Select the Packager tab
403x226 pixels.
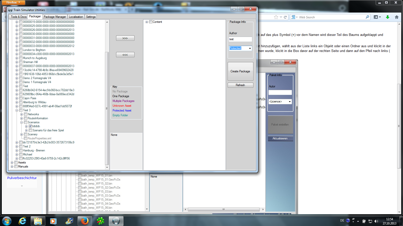(35, 16)
